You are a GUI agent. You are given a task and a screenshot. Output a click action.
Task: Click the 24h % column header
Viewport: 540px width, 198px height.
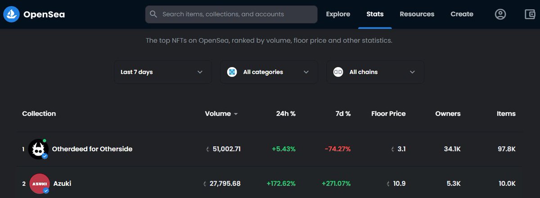[x=286, y=114]
